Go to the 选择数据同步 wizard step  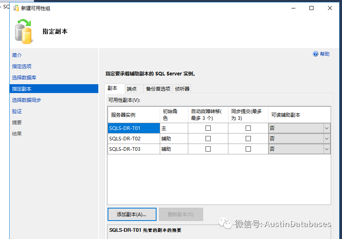pyautogui.click(x=26, y=100)
